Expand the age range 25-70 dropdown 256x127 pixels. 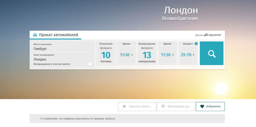188,55
